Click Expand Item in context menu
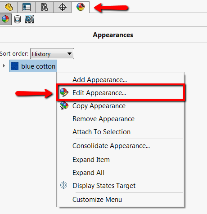The width and height of the screenshot is (207, 214). (120, 160)
